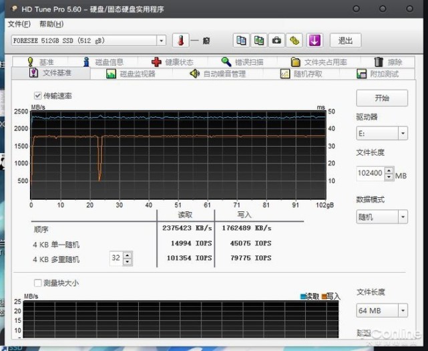The height and width of the screenshot is (351, 428).
Task: Click the copy info to clipboard icon
Action: point(241,41)
